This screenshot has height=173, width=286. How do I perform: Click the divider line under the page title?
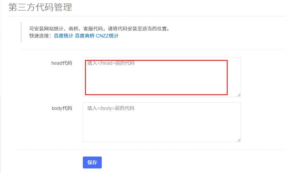coord(147,16)
